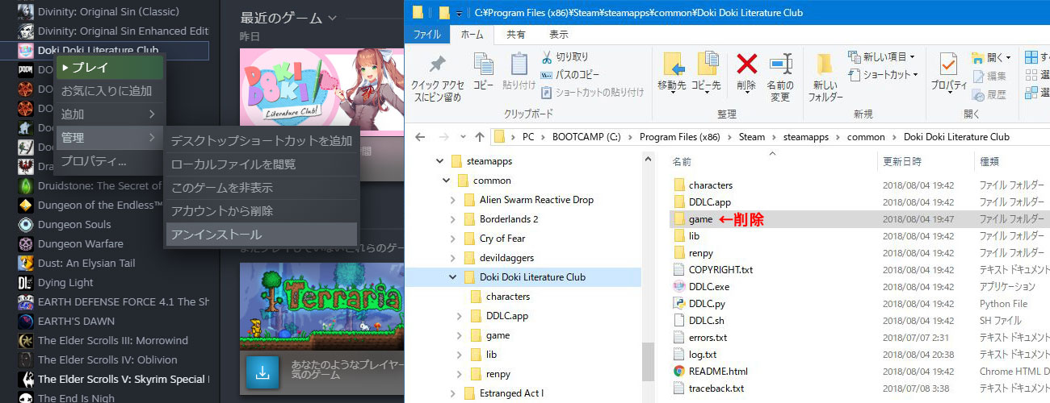The width and height of the screenshot is (1050, 403).
Task: Open the 新しい項目 dropdown in the ribbon
Action: click(881, 56)
